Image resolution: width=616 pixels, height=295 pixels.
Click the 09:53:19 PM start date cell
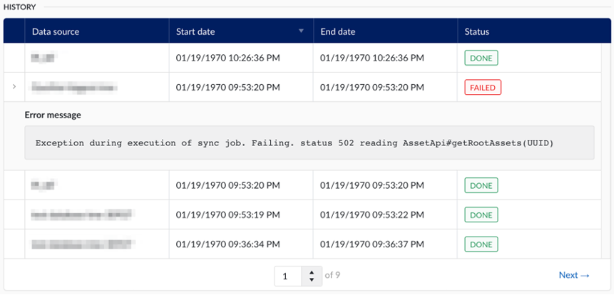click(x=228, y=214)
